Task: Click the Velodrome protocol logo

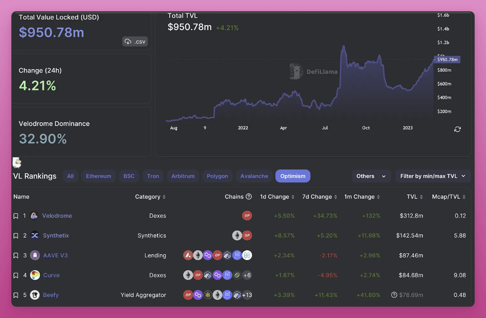Action: [x=34, y=216]
